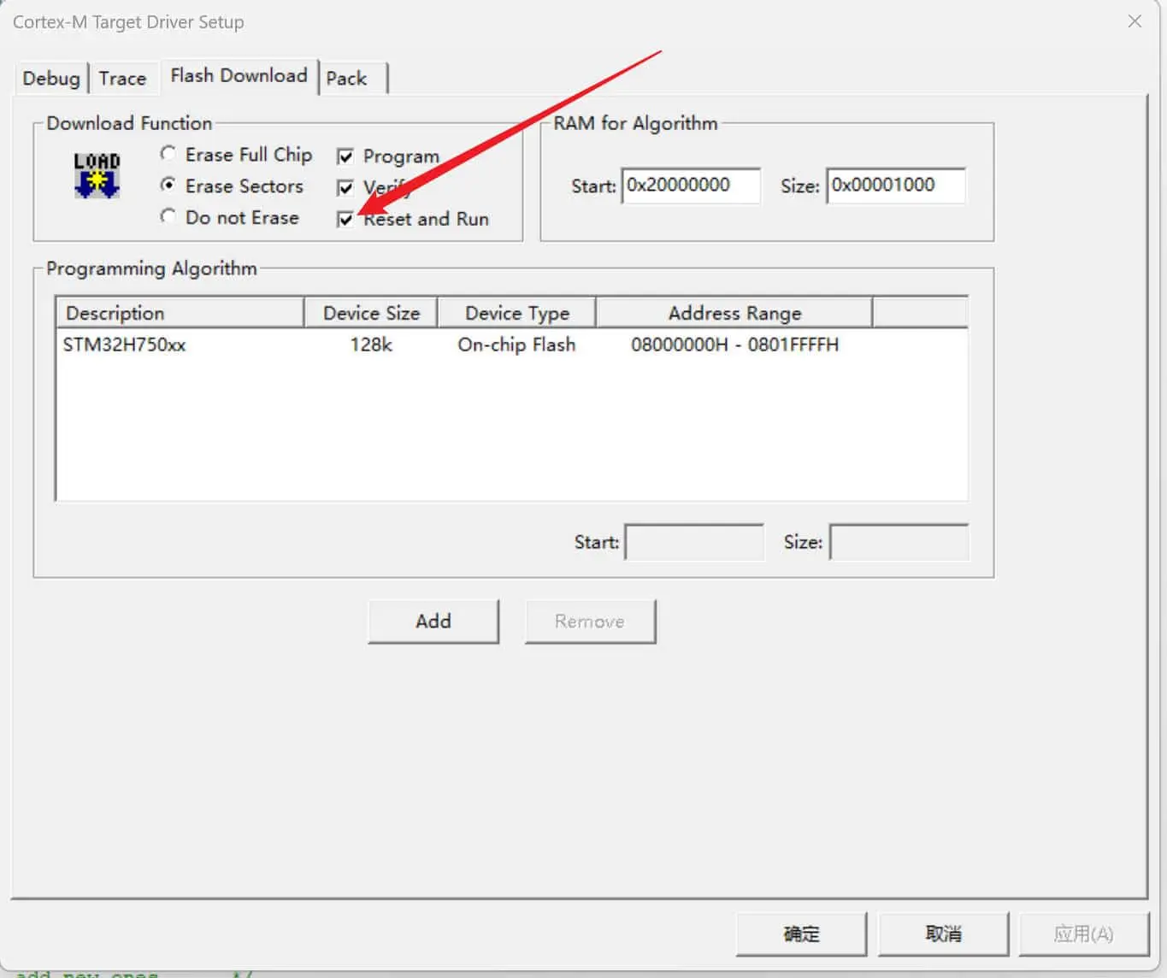
Task: Click the Device Type column header
Action: pyautogui.click(x=516, y=313)
